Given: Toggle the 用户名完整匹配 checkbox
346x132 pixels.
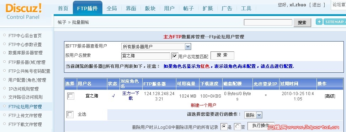Looking at the screenshot, I should 175,56.
